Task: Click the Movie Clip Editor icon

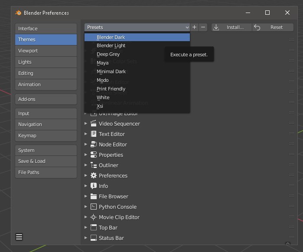Action: click(94, 217)
